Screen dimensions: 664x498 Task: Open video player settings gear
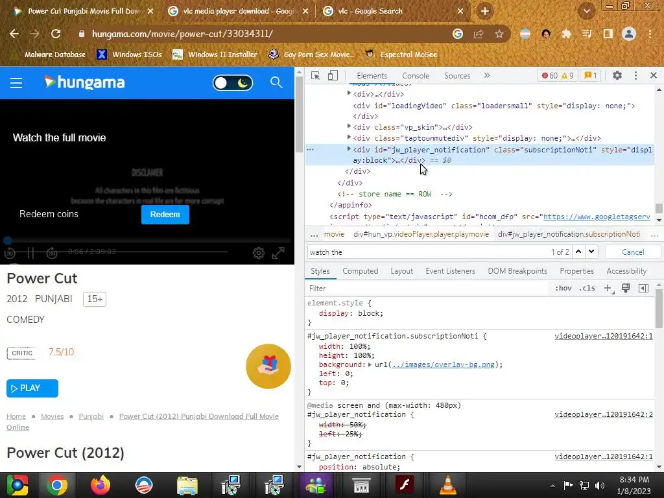(258, 253)
